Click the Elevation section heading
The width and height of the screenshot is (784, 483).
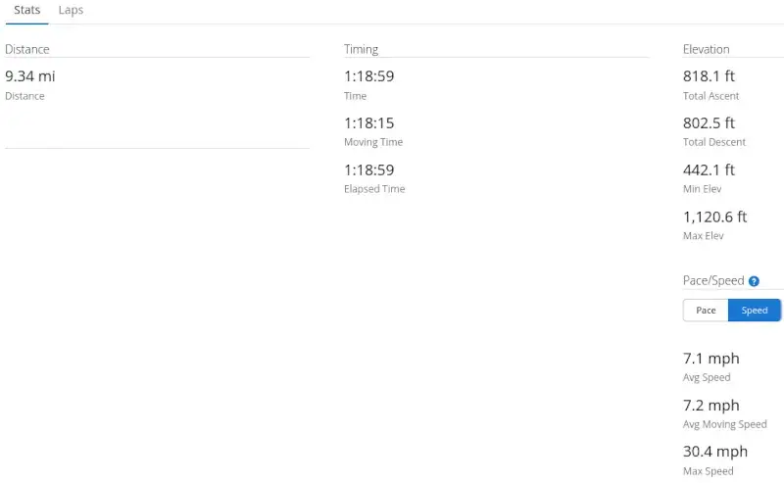point(706,49)
